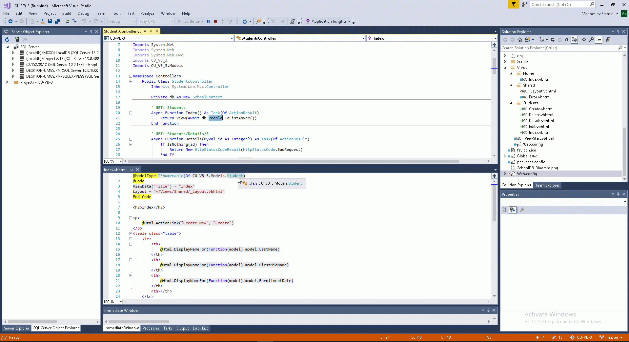The height and width of the screenshot is (342, 629).
Task: Collapse the Views folder in Solution Explorer
Action: [x=505, y=68]
